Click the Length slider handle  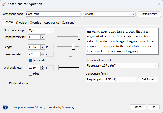coord(74,47)
